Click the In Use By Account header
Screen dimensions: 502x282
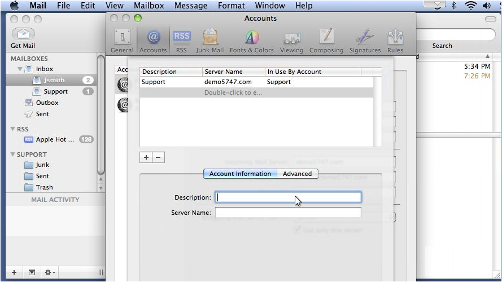click(313, 72)
